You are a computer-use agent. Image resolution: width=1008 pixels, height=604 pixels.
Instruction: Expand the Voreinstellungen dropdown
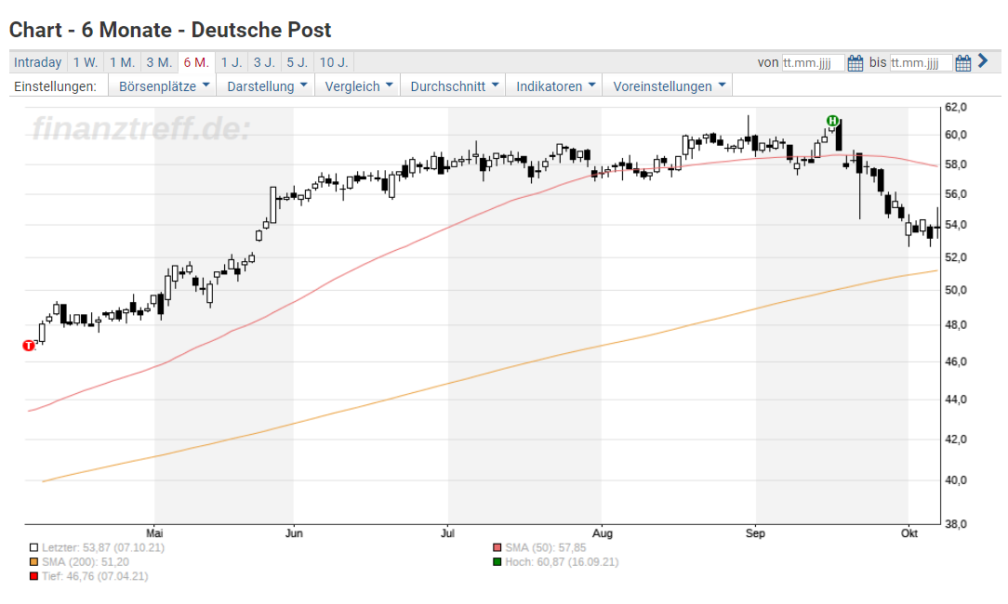668,86
